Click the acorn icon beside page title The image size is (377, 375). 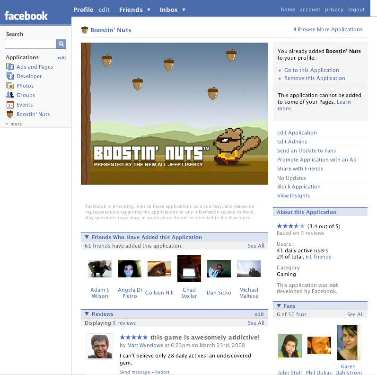(85, 30)
